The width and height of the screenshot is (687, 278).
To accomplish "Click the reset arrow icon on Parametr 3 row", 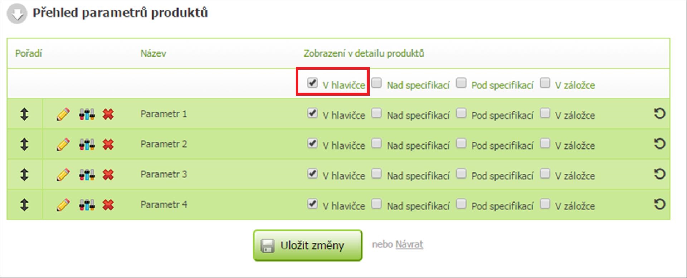I will click(659, 174).
